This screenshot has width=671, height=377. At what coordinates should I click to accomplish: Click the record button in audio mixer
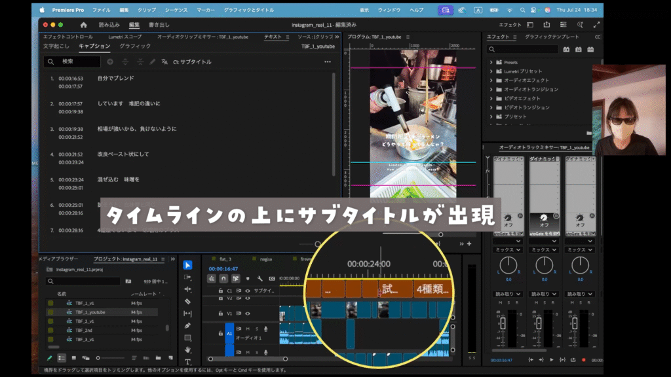tap(583, 360)
